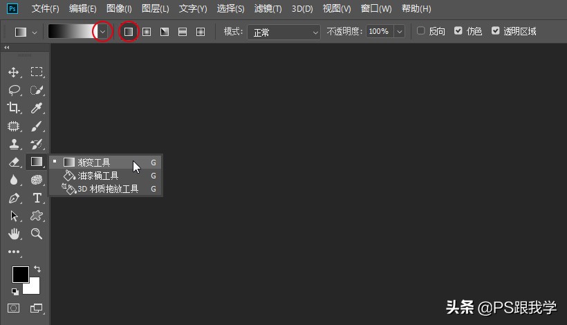567x325 pixels.
Task: Activate the Crop tool
Action: [13, 108]
